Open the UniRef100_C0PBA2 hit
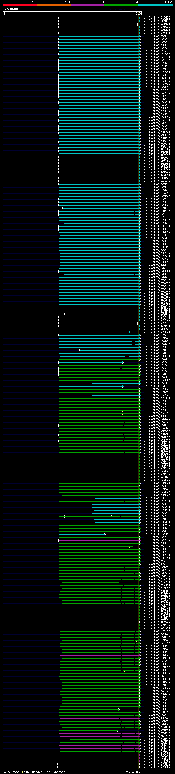 157,764
